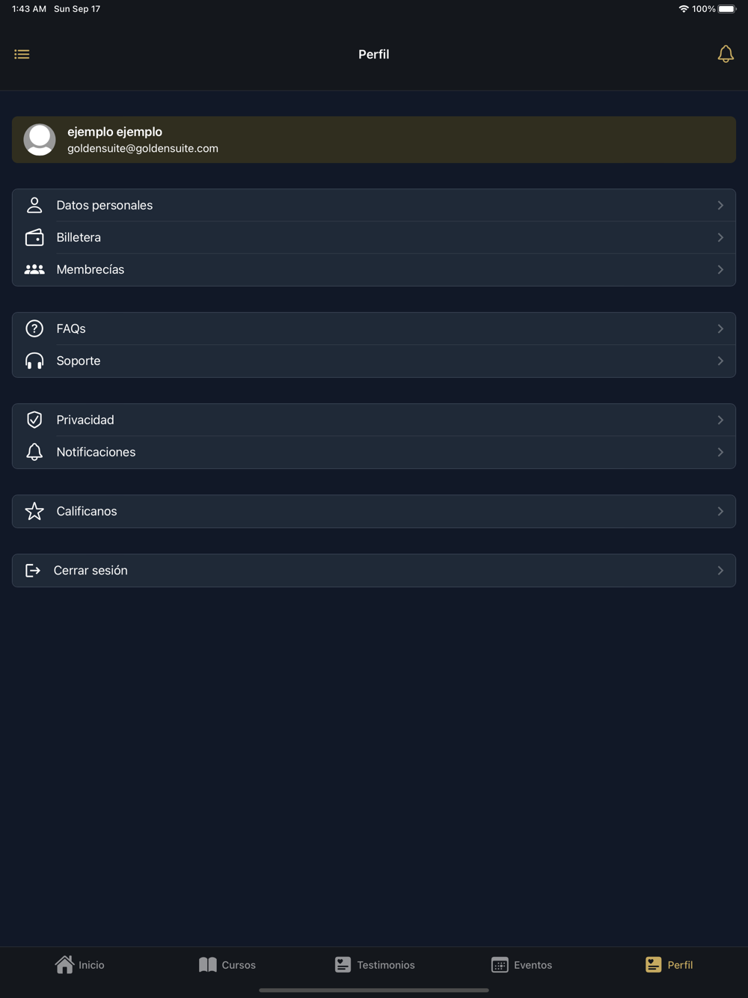Expand Membrecías row chevron

720,270
